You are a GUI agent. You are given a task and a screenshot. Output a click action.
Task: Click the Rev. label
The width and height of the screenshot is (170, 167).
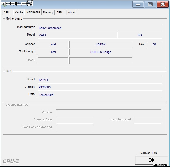click(x=142, y=44)
